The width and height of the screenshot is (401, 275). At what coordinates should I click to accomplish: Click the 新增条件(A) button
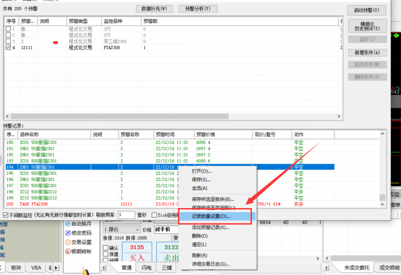click(x=367, y=53)
